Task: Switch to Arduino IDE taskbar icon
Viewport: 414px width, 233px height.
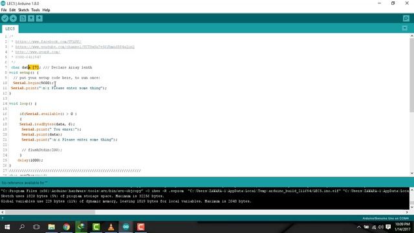Action: click(126, 227)
